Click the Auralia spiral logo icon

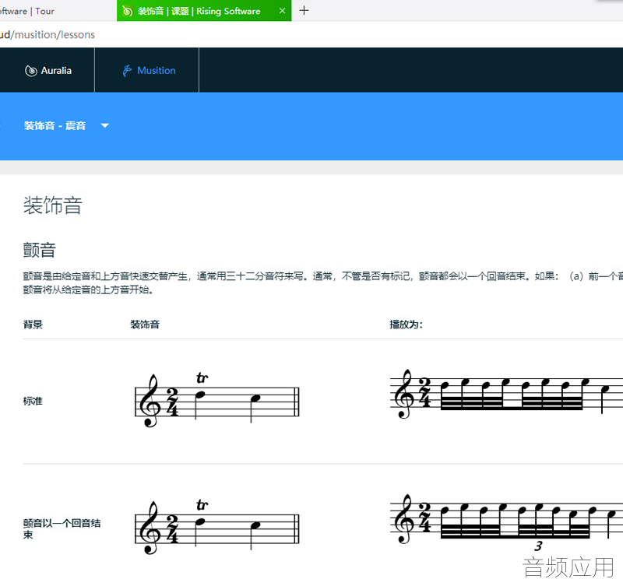tap(31, 71)
